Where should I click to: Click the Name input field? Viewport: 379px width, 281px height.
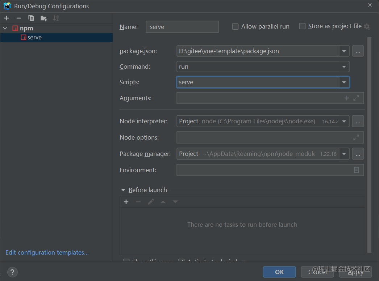182,27
